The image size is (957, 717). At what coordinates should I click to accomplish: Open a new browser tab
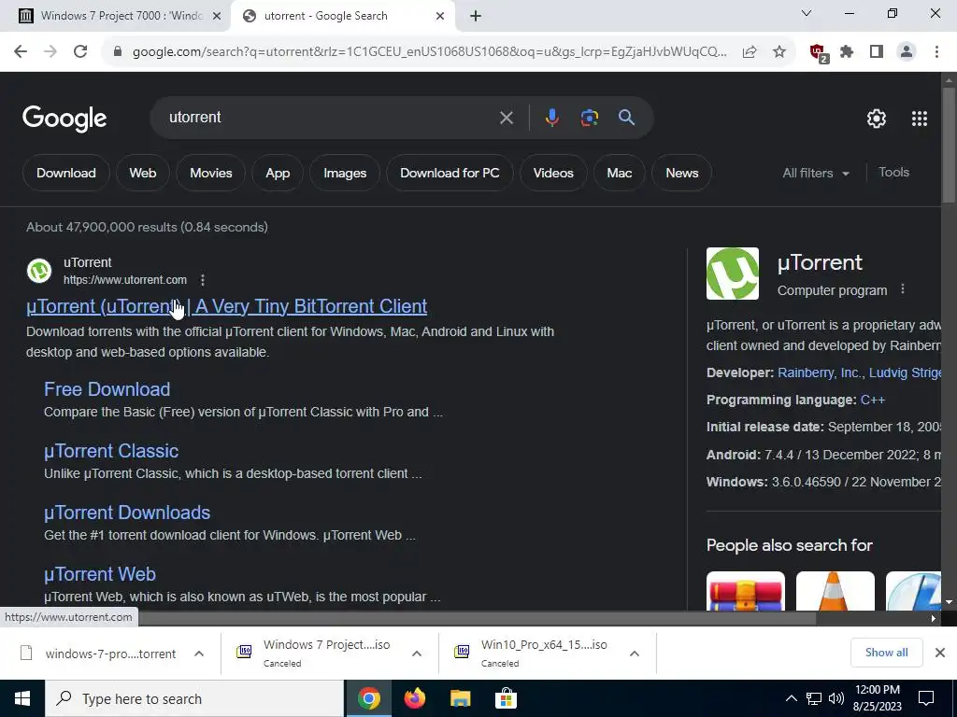click(x=476, y=17)
